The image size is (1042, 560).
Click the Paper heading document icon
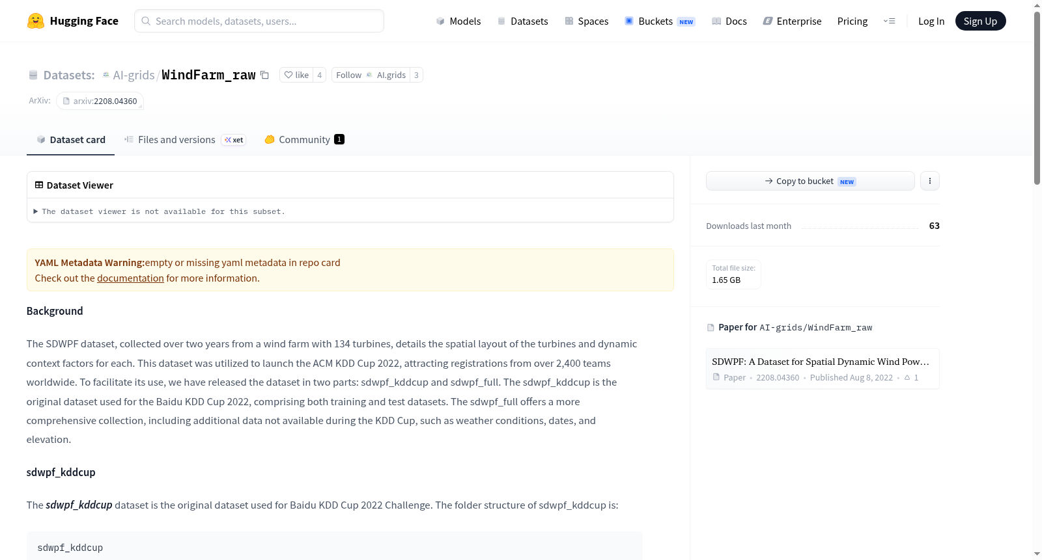(711, 327)
